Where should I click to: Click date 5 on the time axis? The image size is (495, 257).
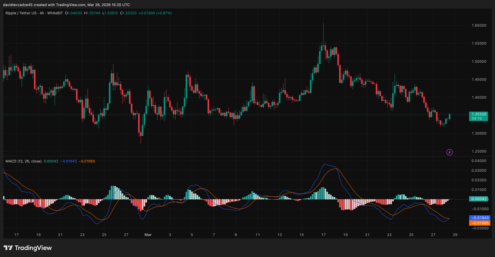pyautogui.click(x=192, y=235)
